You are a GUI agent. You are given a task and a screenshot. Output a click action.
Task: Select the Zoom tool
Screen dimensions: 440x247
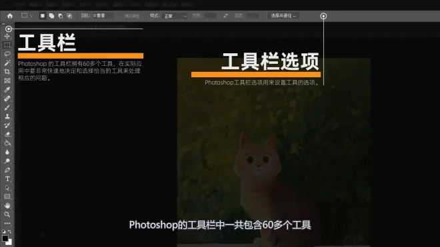(7, 214)
